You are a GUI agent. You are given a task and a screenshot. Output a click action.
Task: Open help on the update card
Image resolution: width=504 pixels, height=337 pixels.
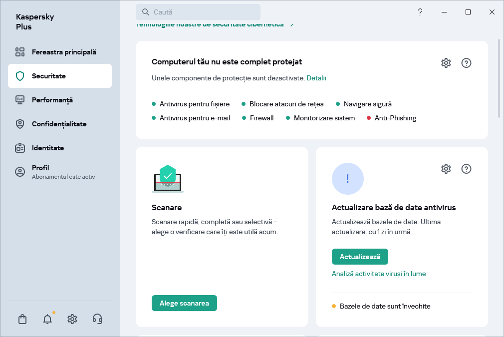click(466, 169)
